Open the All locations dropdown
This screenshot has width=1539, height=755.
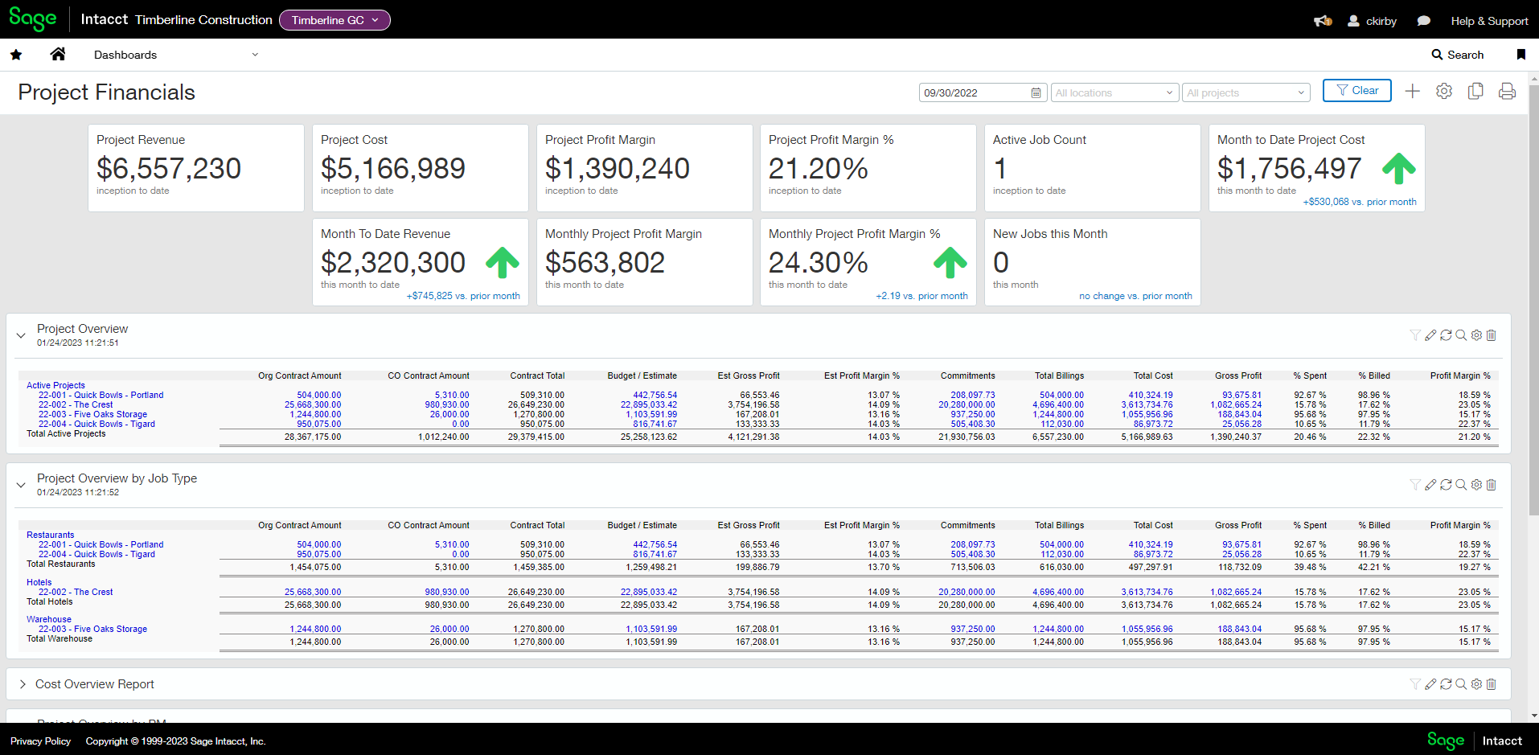[1114, 93]
